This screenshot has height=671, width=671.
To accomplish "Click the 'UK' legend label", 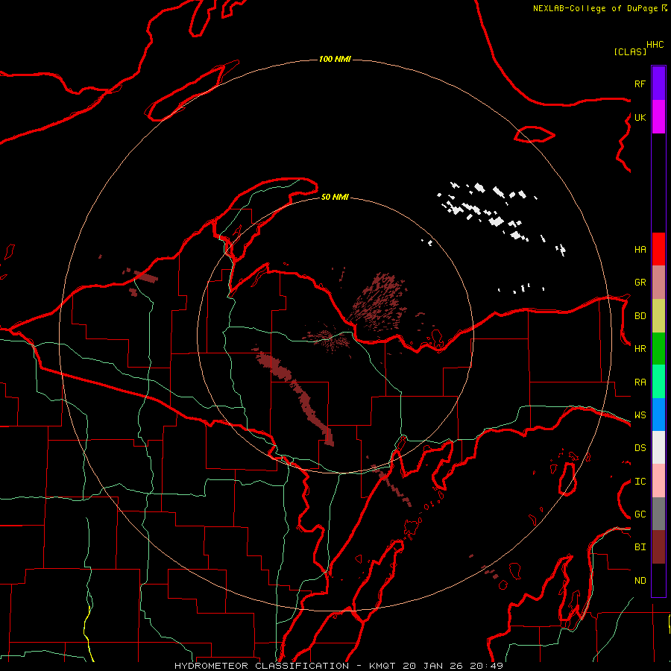I will pyautogui.click(x=640, y=117).
